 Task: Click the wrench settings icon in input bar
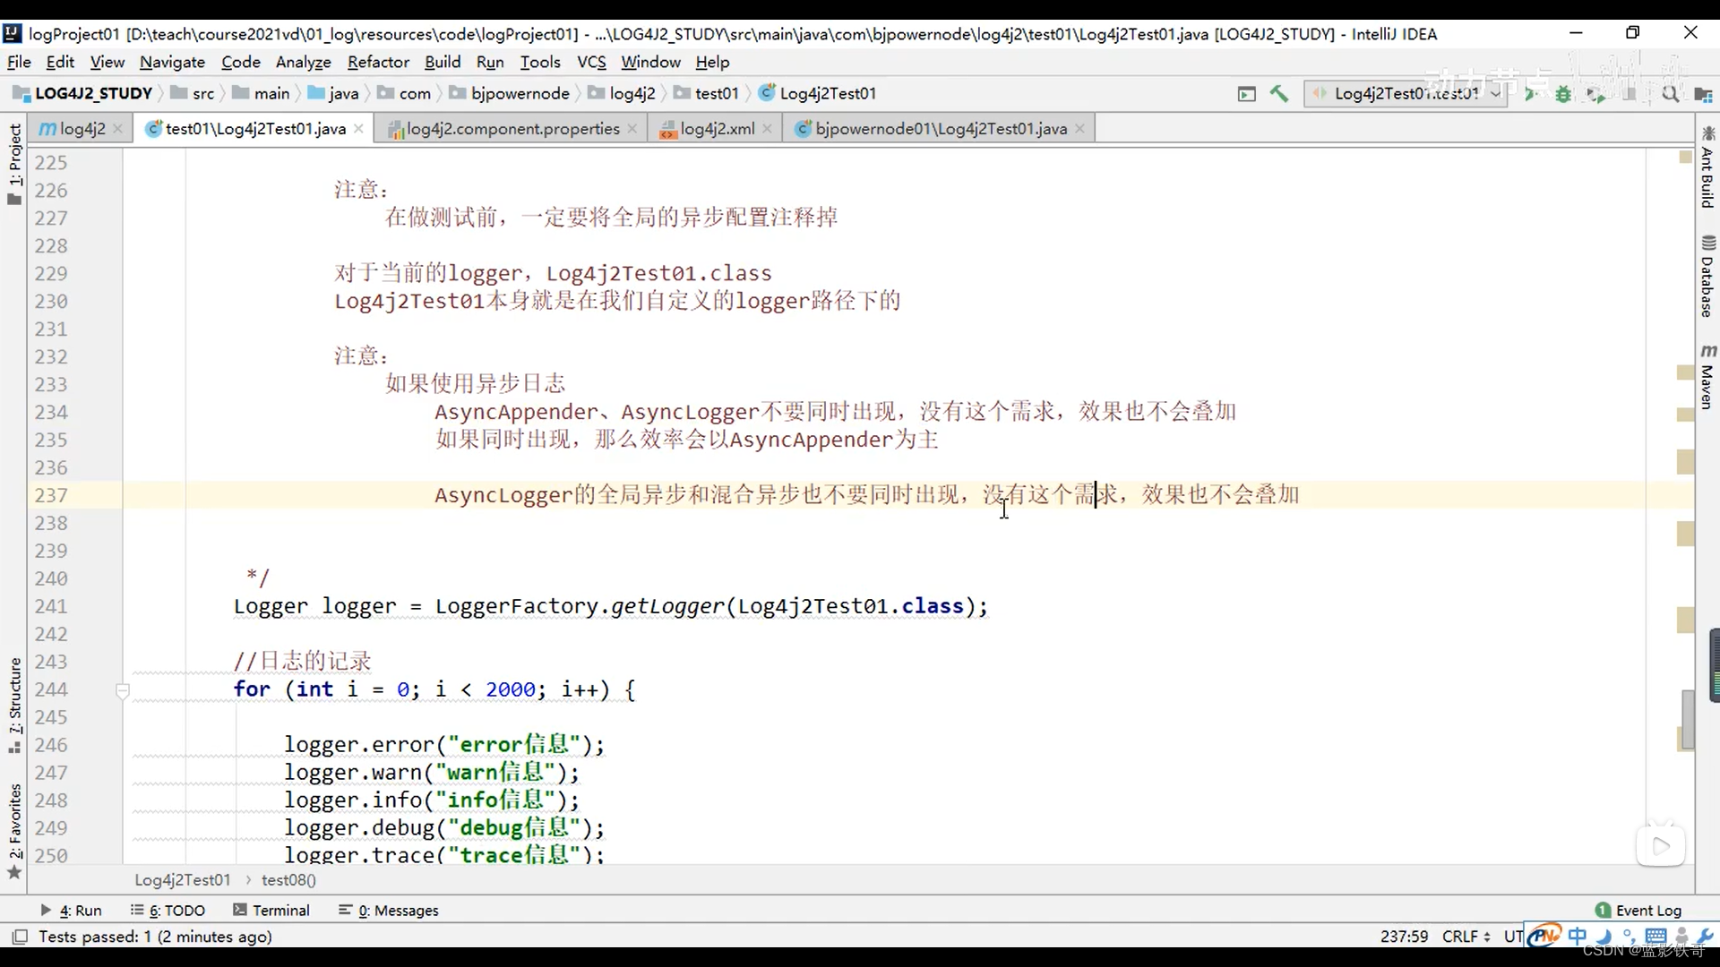(1705, 936)
